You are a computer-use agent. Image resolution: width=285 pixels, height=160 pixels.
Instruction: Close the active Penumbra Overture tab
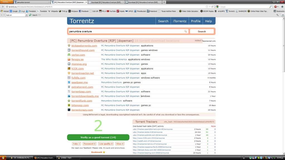(x=86, y=2)
